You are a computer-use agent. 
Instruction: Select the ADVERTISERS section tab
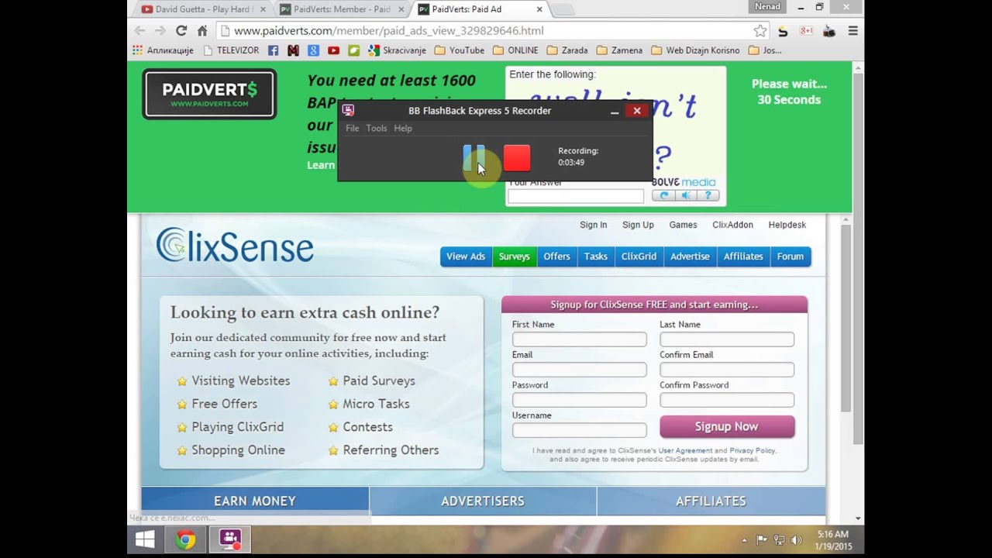click(x=483, y=501)
